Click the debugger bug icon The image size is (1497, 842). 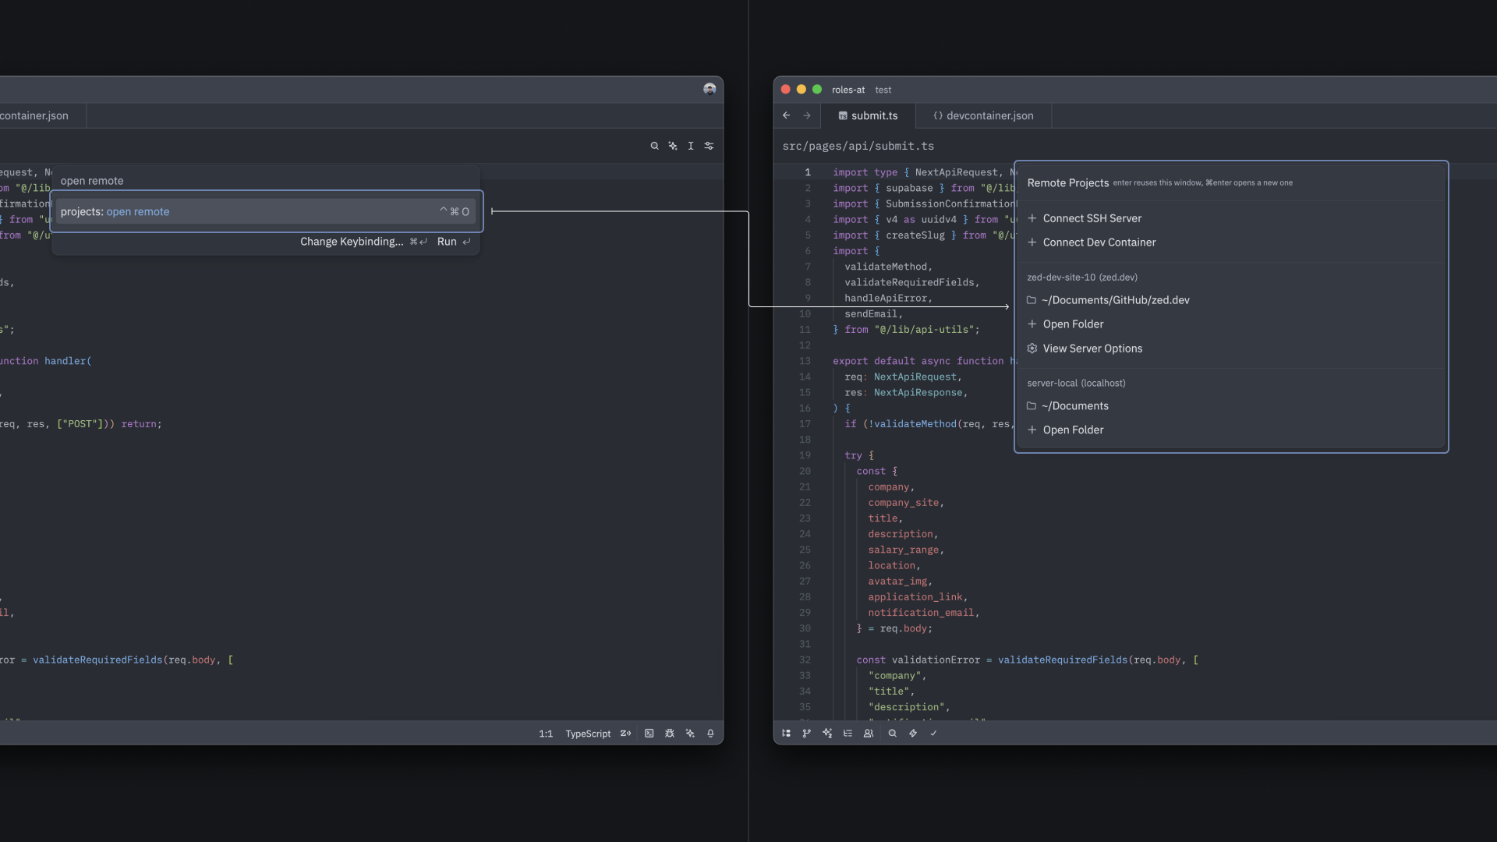point(670,734)
